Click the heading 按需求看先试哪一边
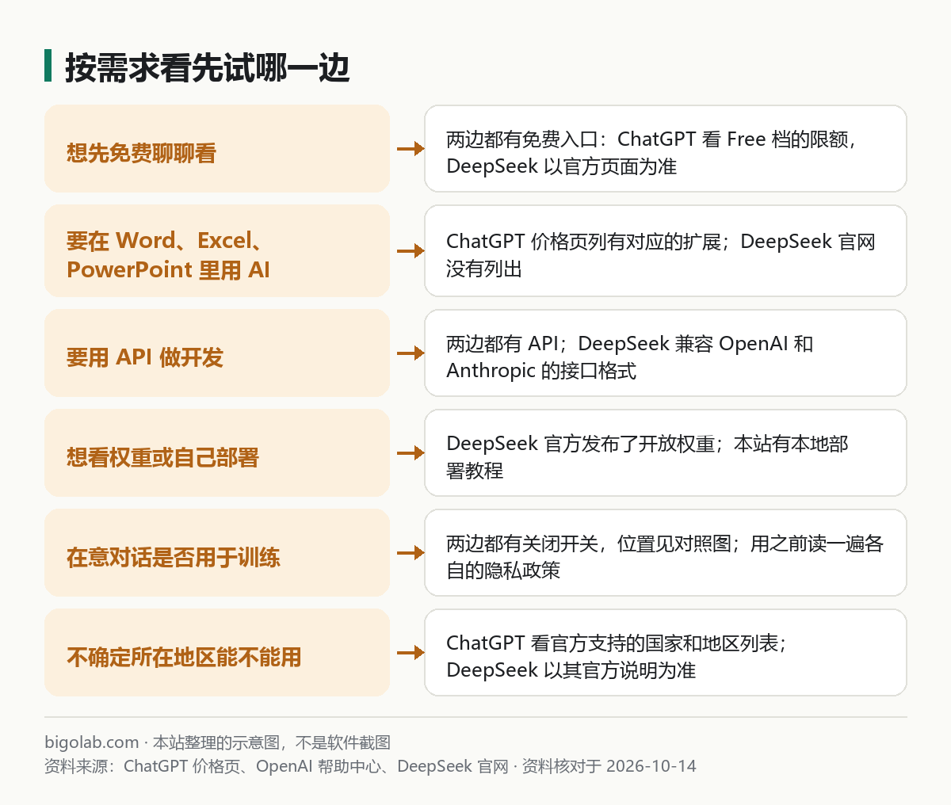This screenshot has height=805, width=951. coord(207,68)
